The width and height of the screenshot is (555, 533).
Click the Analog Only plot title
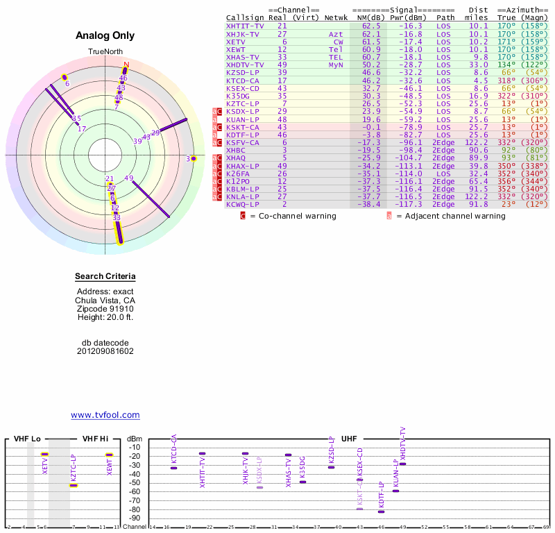[x=105, y=35]
